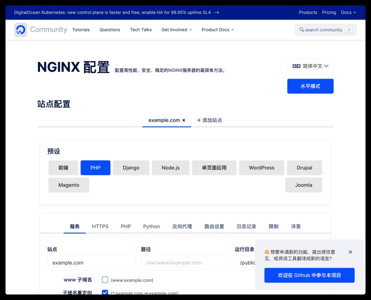This screenshot has height=300, width=371.
Task: Select the PHP preset button
Action: click(95, 167)
